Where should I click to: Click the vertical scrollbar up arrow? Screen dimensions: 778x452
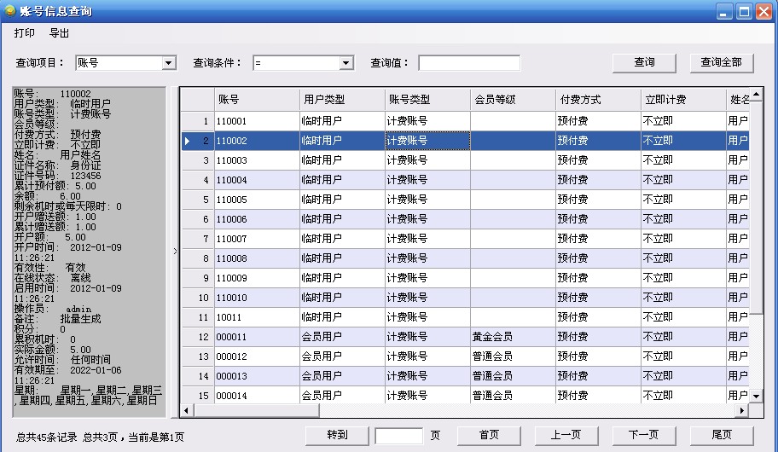click(x=756, y=94)
